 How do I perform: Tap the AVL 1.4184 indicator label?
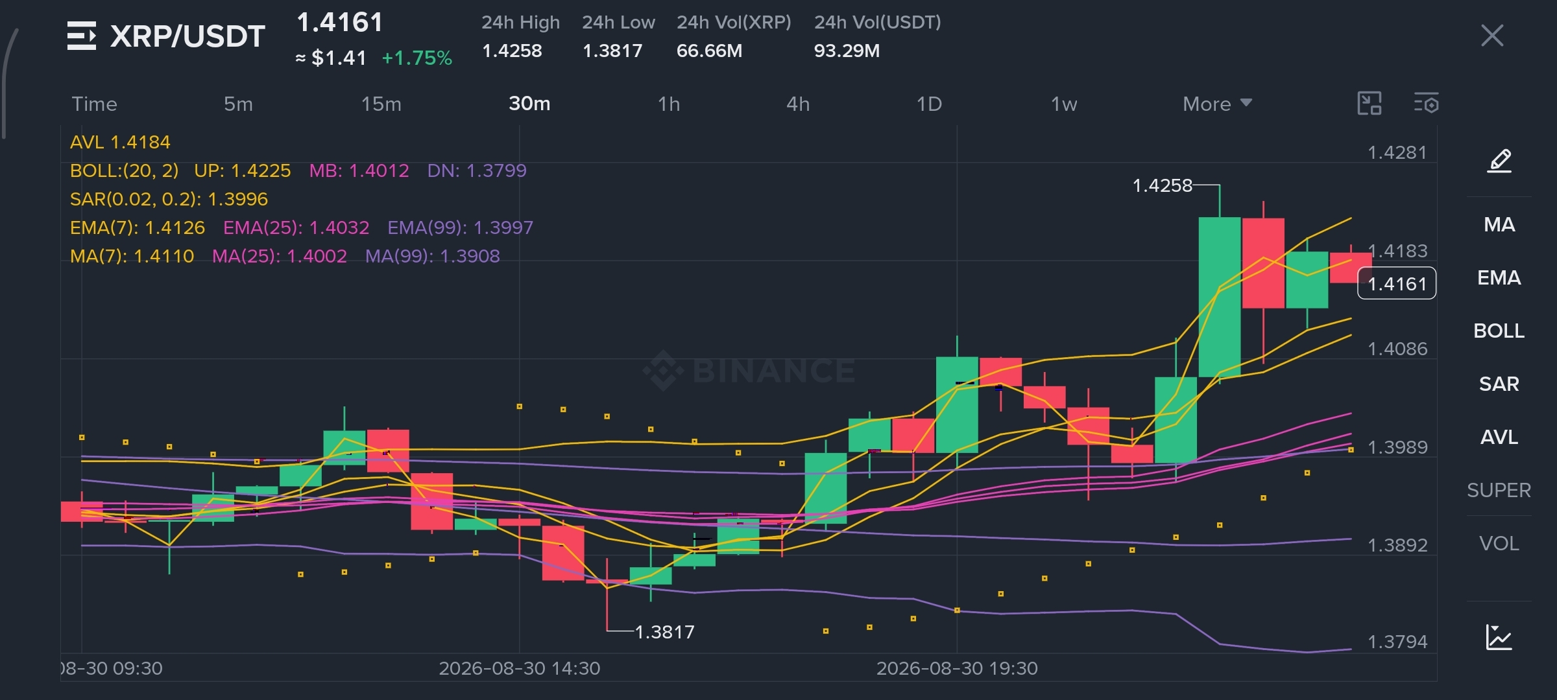120,142
